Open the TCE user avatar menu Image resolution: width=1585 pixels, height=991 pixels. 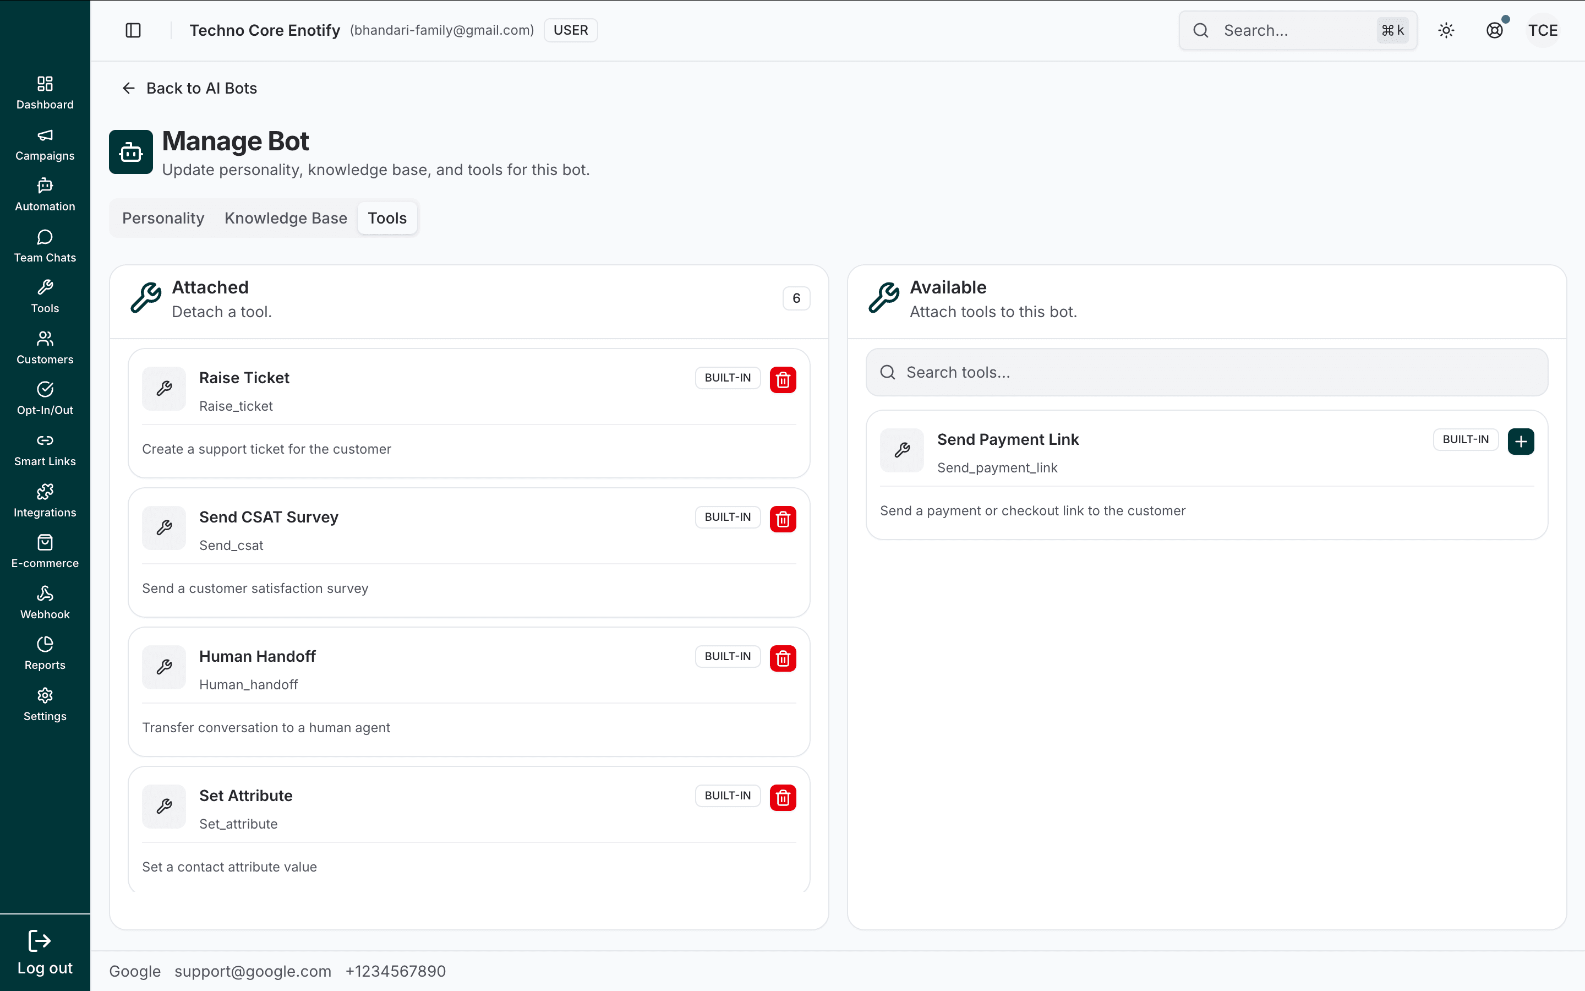1543,30
